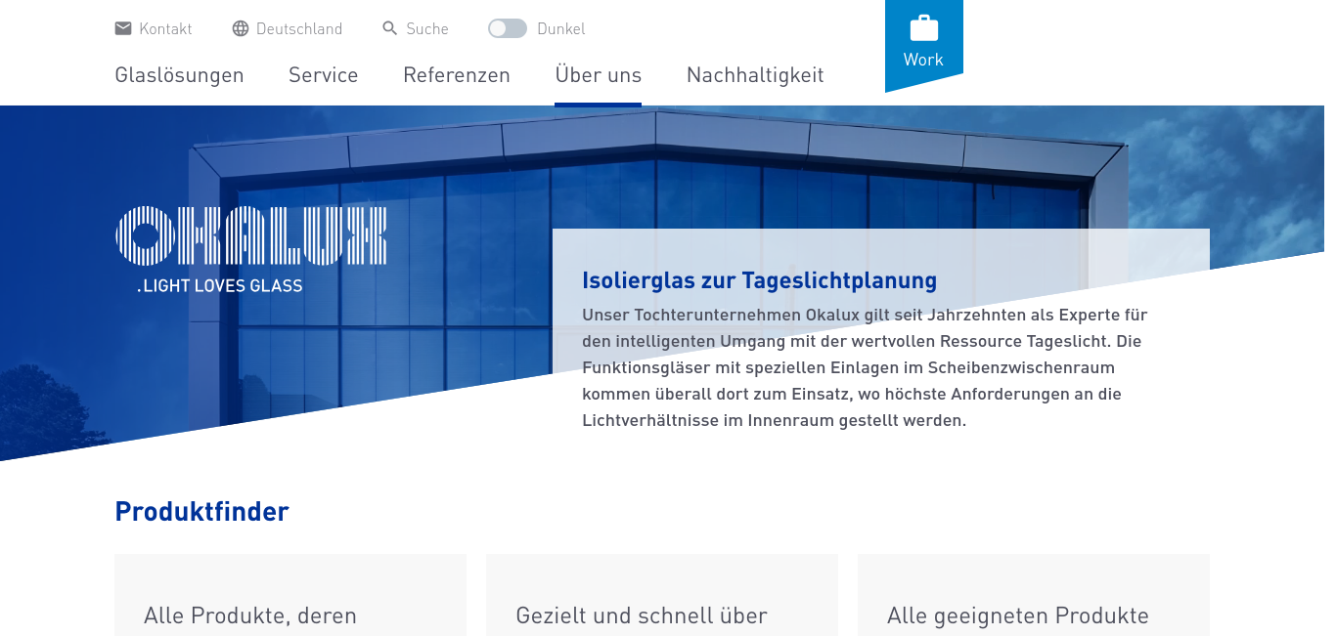Open the card starting Alle geeigneten Produkte

coord(1034,595)
